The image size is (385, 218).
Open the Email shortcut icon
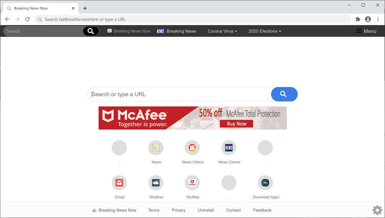[x=119, y=182]
